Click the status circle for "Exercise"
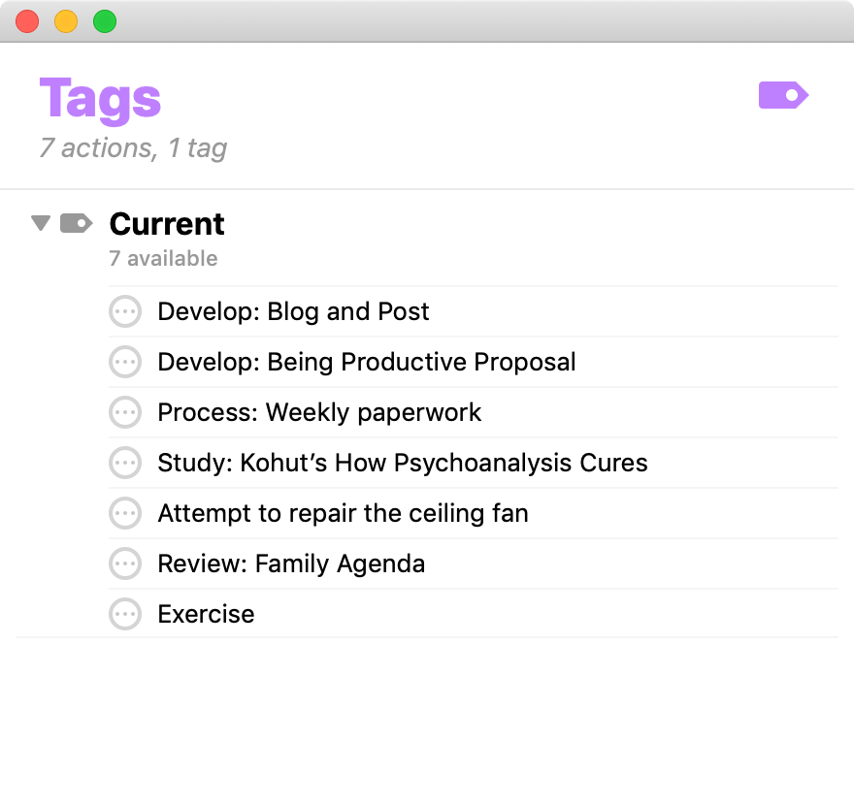 tap(125, 614)
